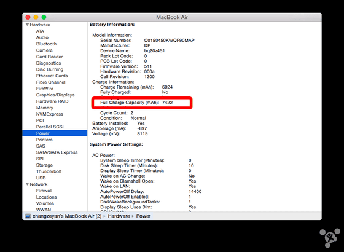
Task: Select Audio in the sidebar
Action: tap(42, 37)
